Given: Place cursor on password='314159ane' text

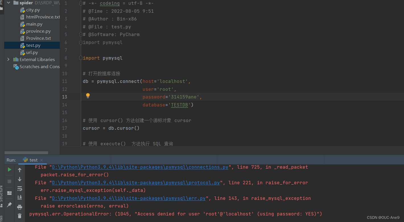Looking at the screenshot, I should [171, 97].
